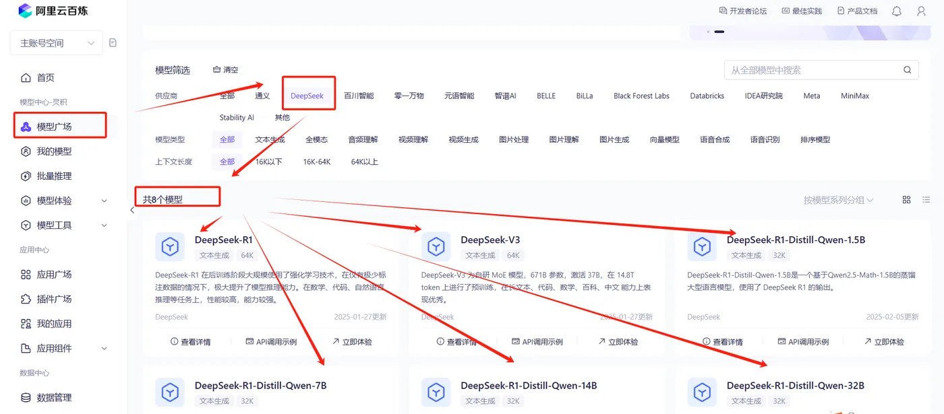Filter providers by Meta
Image resolution: width=944 pixels, height=414 pixels.
(812, 96)
